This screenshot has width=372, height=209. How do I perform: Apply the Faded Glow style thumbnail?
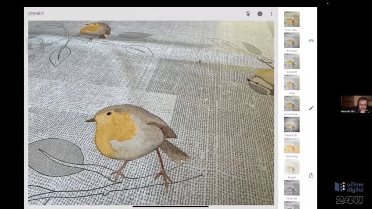tap(292, 124)
